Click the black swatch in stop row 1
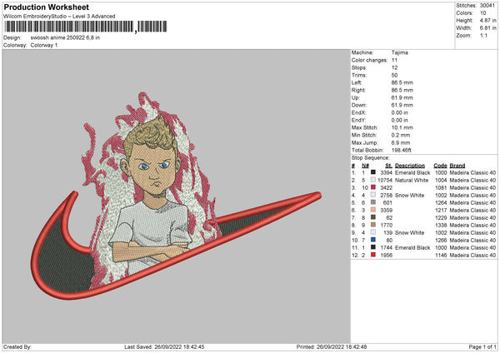This screenshot has width=500, height=353. (x=373, y=172)
